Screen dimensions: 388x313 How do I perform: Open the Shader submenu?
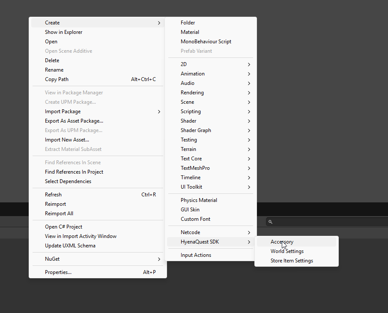pos(211,120)
